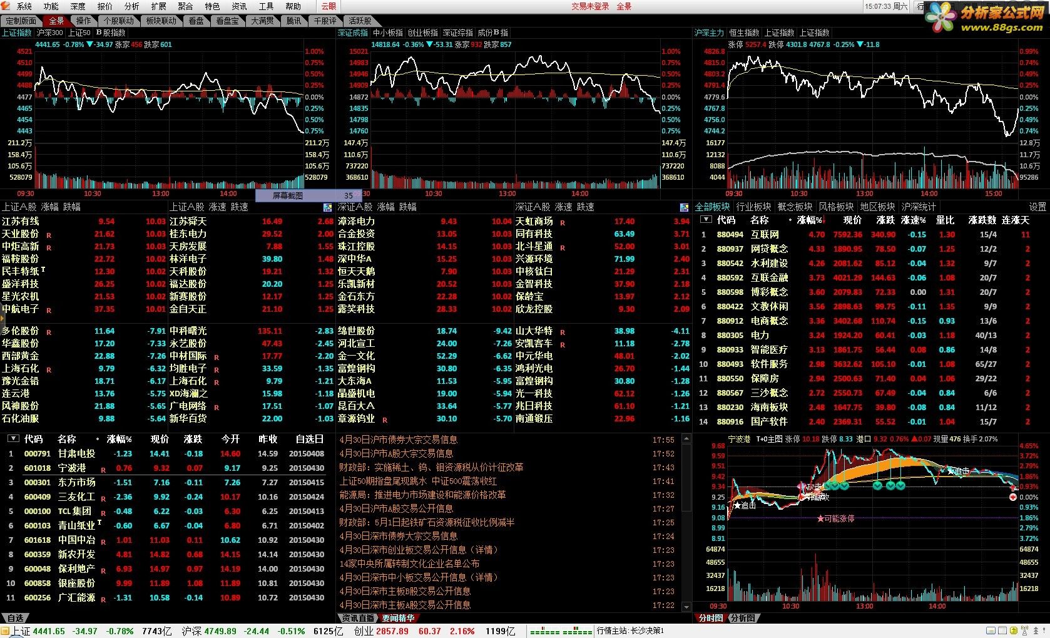The width and height of the screenshot is (1050, 638).
Task: Open the 功能 menu
Action: click(x=51, y=6)
